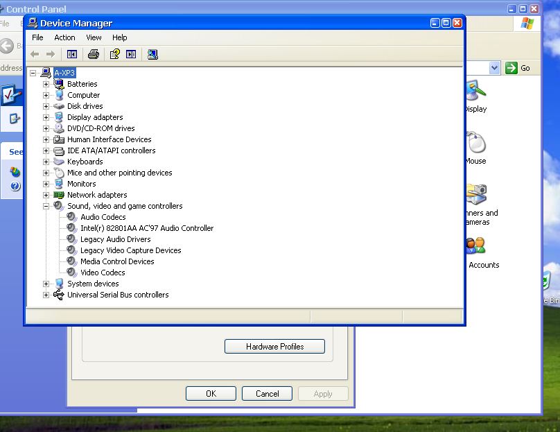This screenshot has width=560, height=432.
Task: Open the Control Panel address bar dropdown
Action: (x=494, y=68)
